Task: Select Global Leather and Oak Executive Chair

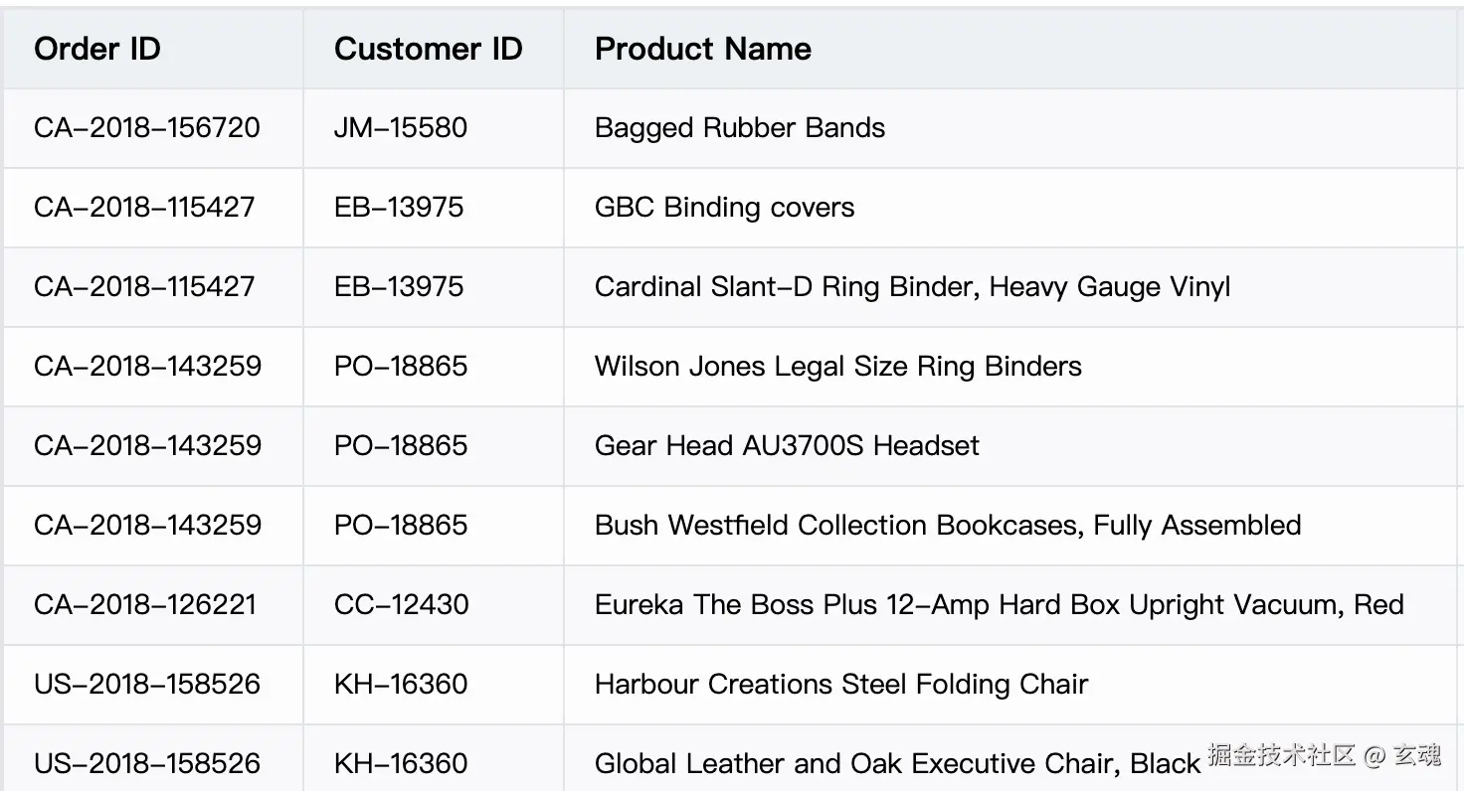Action: [897, 764]
